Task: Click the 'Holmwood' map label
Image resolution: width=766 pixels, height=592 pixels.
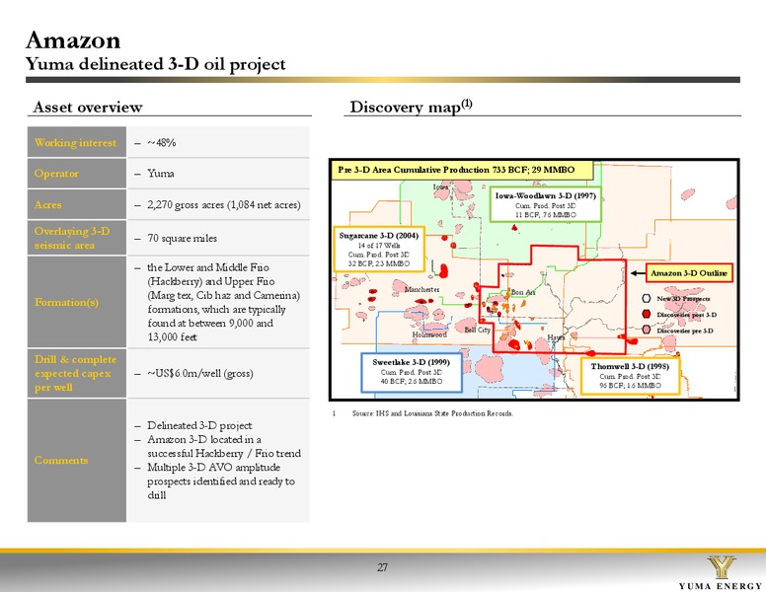Action: click(x=429, y=334)
